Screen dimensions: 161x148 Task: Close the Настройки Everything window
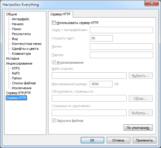(152, 3)
